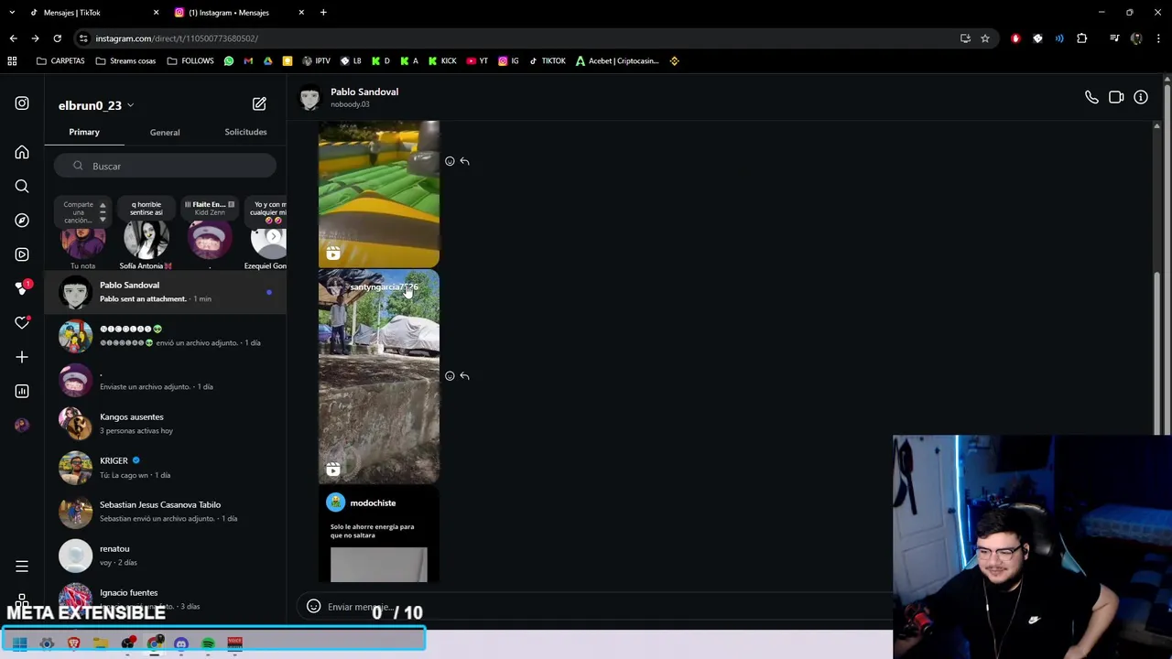Switch to the Primary inbox tab
Image resolution: width=1172 pixels, height=659 pixels.
(84, 132)
